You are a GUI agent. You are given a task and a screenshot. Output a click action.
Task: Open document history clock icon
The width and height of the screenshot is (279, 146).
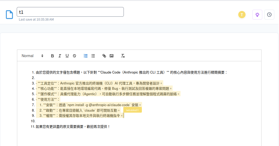[269, 15]
